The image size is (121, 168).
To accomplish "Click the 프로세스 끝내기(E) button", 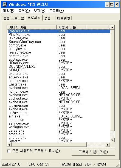I will point(93,152).
